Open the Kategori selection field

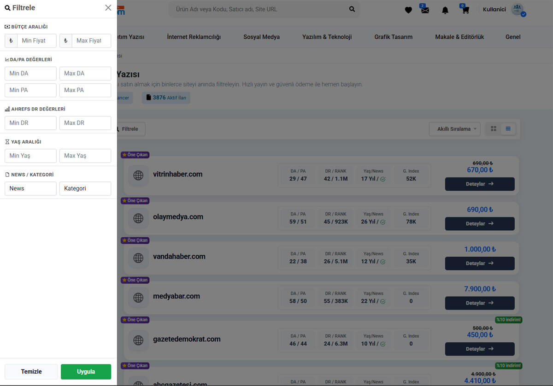(85, 188)
